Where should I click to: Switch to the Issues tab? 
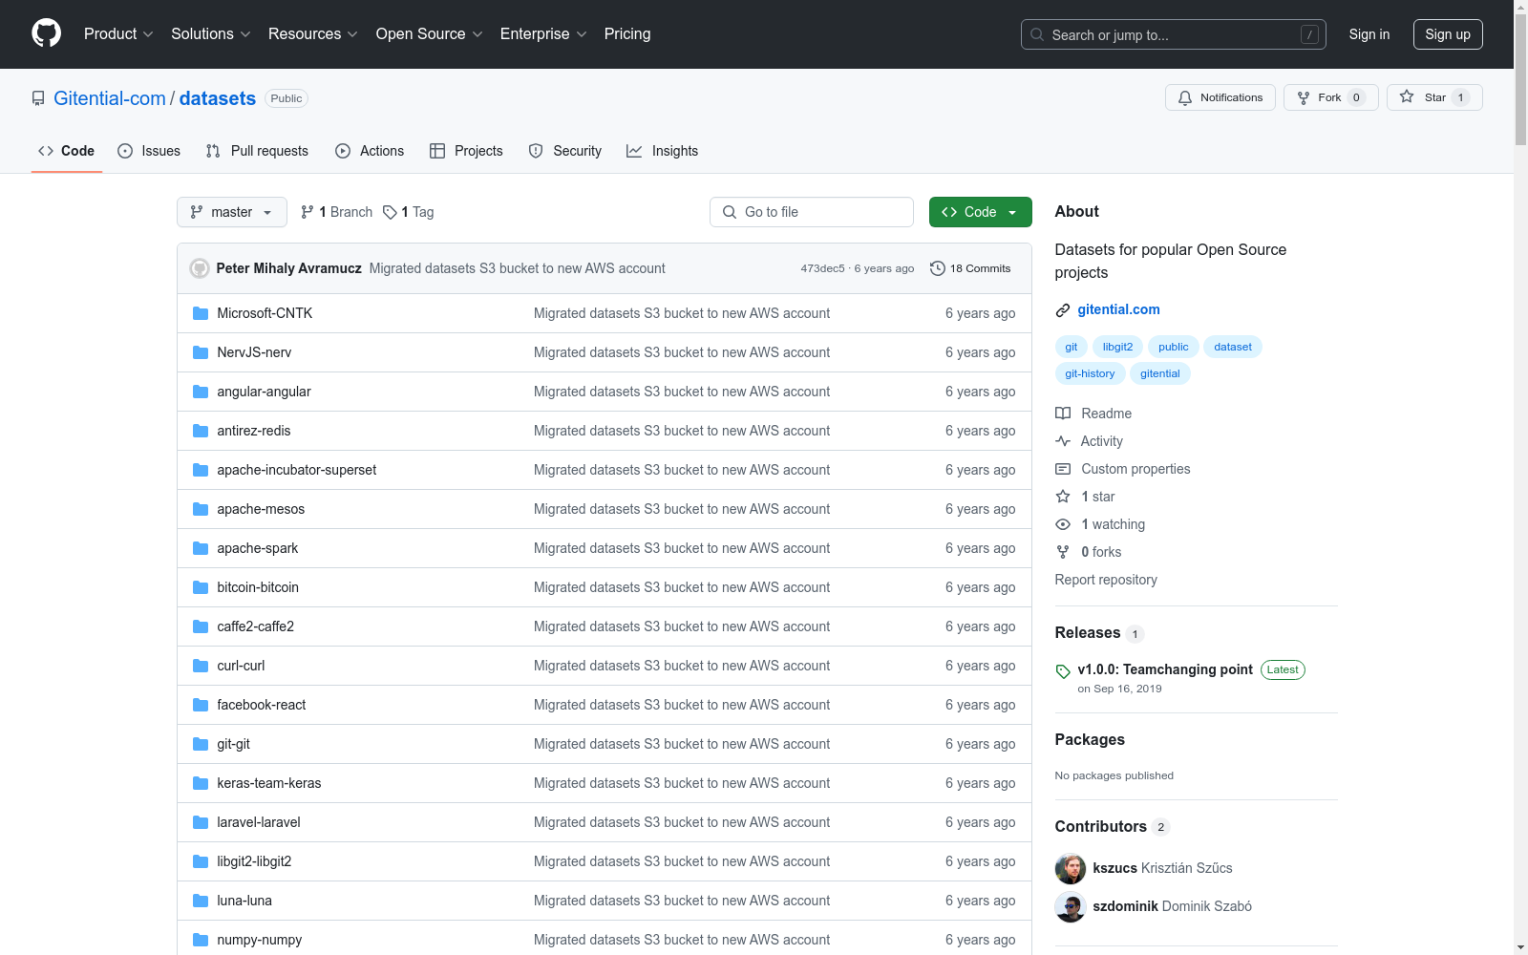pos(149,151)
